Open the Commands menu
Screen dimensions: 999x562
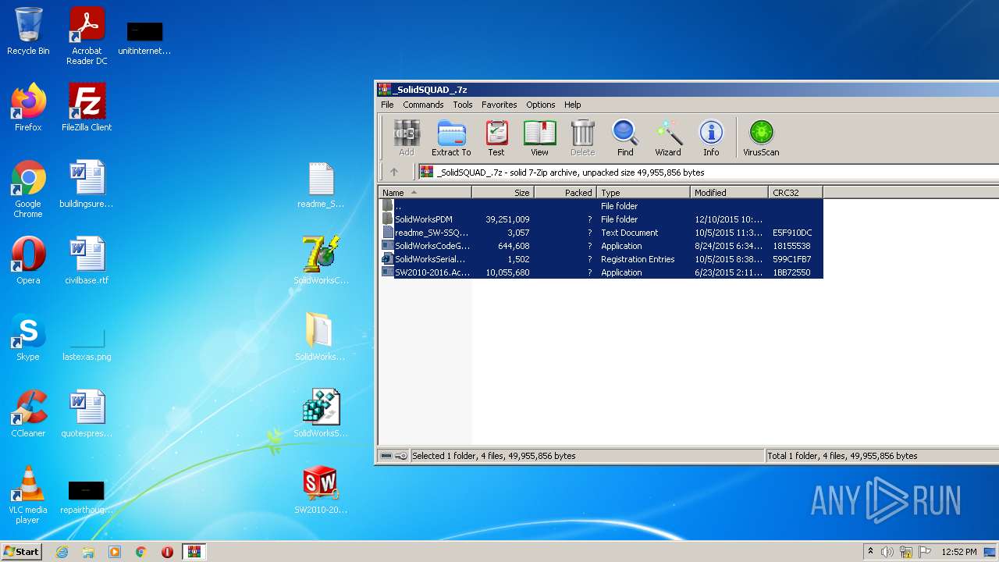pos(423,105)
